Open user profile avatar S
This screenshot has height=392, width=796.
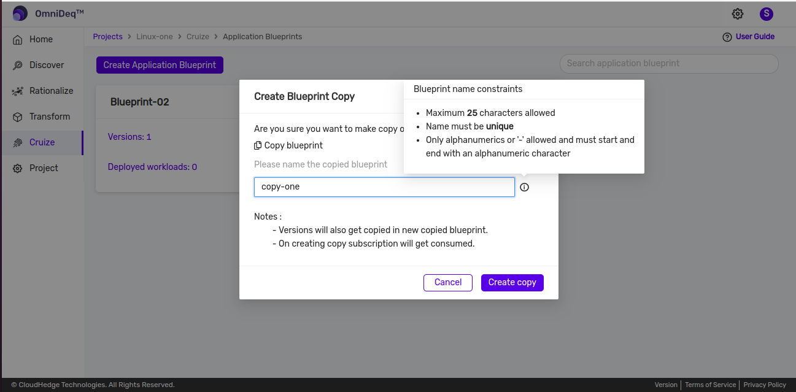pyautogui.click(x=766, y=13)
